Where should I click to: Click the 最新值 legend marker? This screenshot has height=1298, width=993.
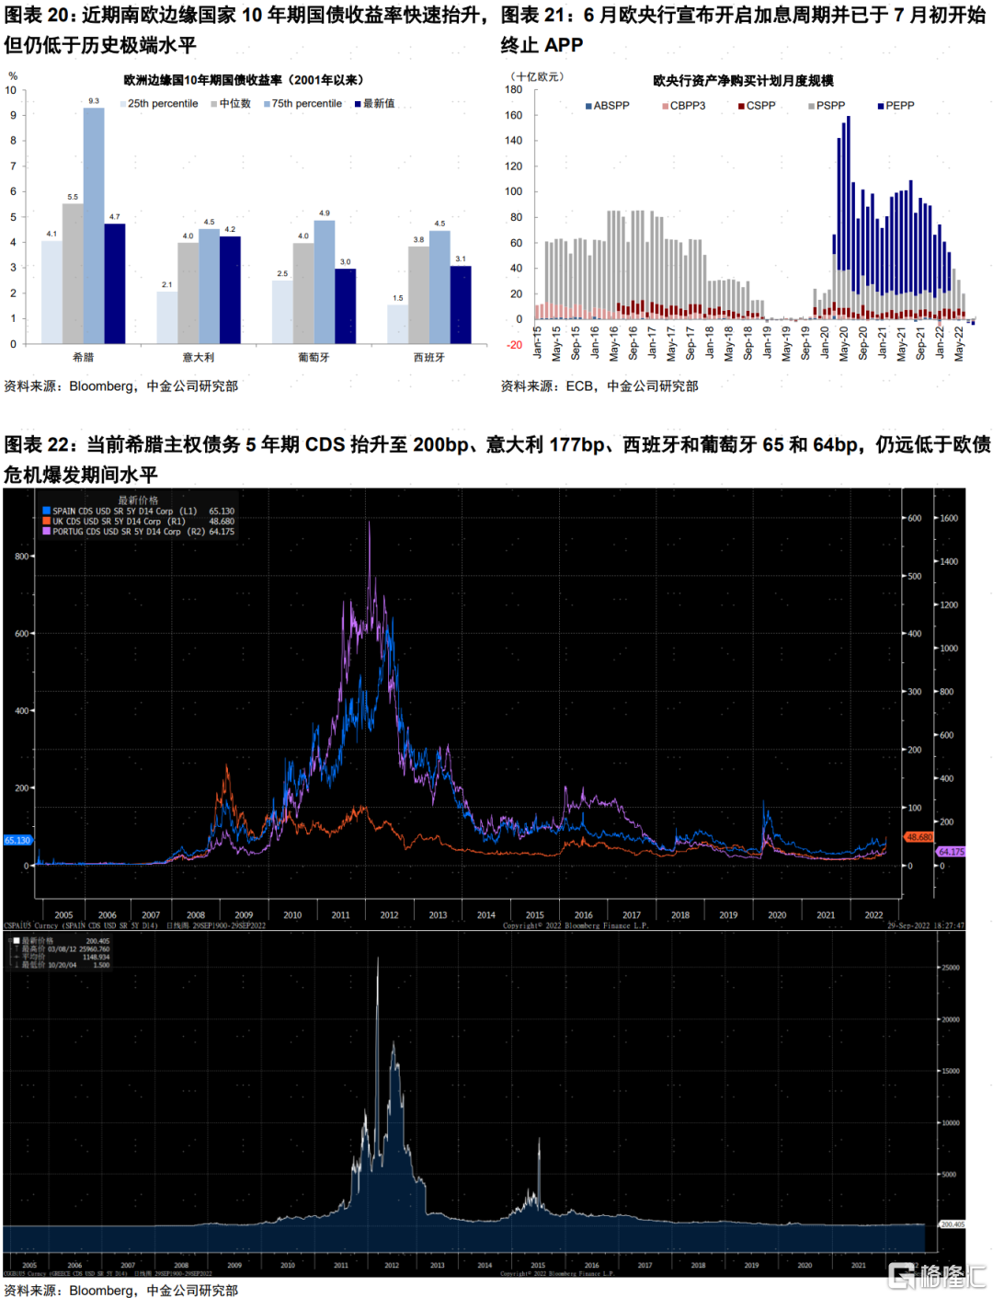pyautogui.click(x=358, y=104)
